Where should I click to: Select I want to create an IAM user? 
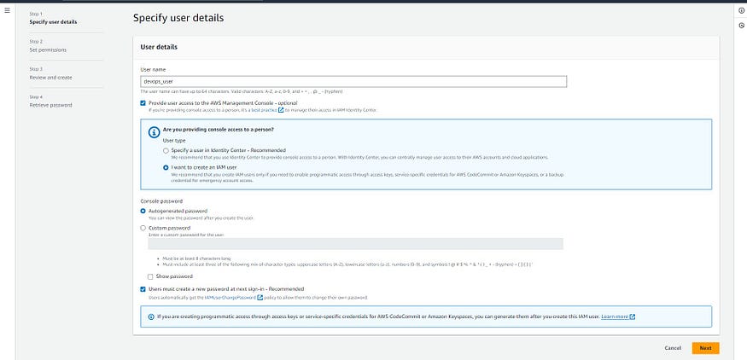(166, 167)
